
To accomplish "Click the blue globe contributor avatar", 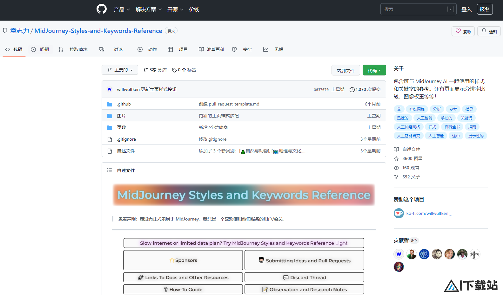I will click(x=424, y=254).
